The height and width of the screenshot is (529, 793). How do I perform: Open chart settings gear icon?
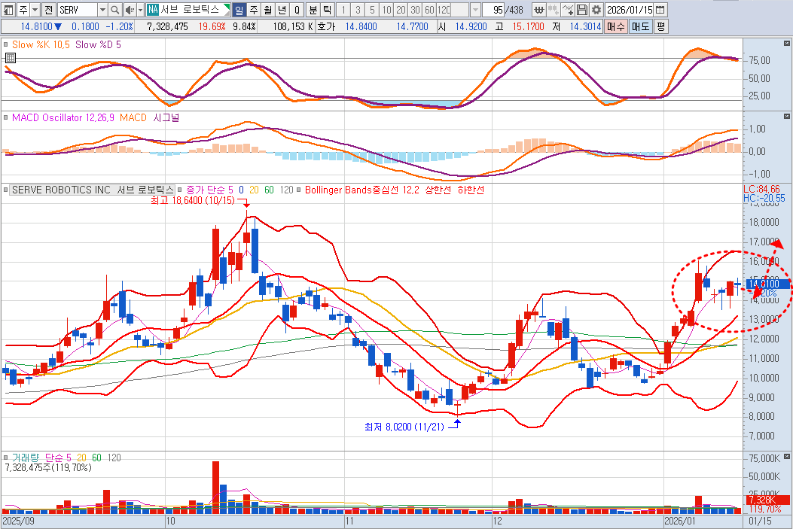[596, 10]
